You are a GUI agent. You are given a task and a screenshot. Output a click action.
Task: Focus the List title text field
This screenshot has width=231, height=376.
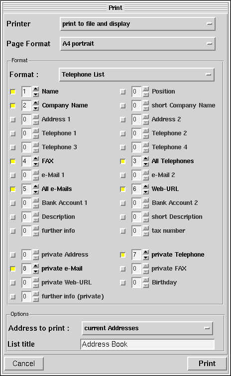(x=147, y=344)
